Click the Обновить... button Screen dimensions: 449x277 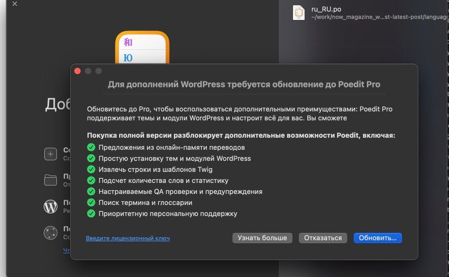pos(377,238)
